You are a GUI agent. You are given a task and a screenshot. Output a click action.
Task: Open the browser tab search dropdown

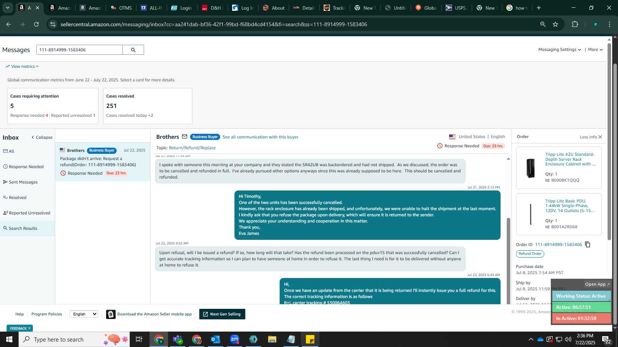(x=7, y=8)
